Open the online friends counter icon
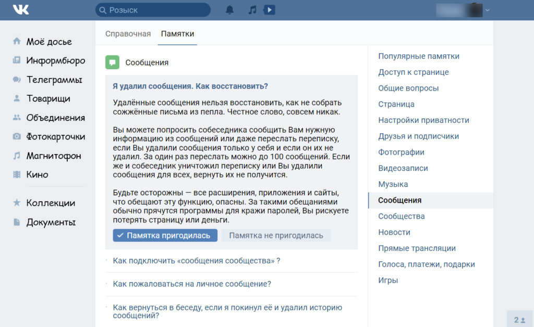534x327 pixels. (x=519, y=320)
